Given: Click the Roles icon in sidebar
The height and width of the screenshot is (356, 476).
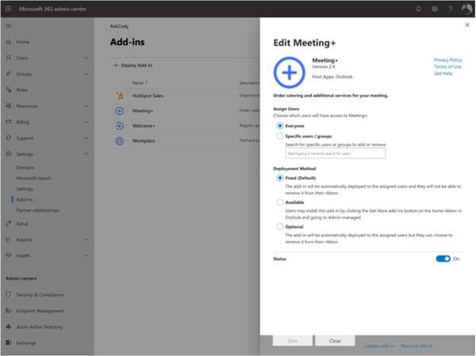Looking at the screenshot, I should [9, 90].
